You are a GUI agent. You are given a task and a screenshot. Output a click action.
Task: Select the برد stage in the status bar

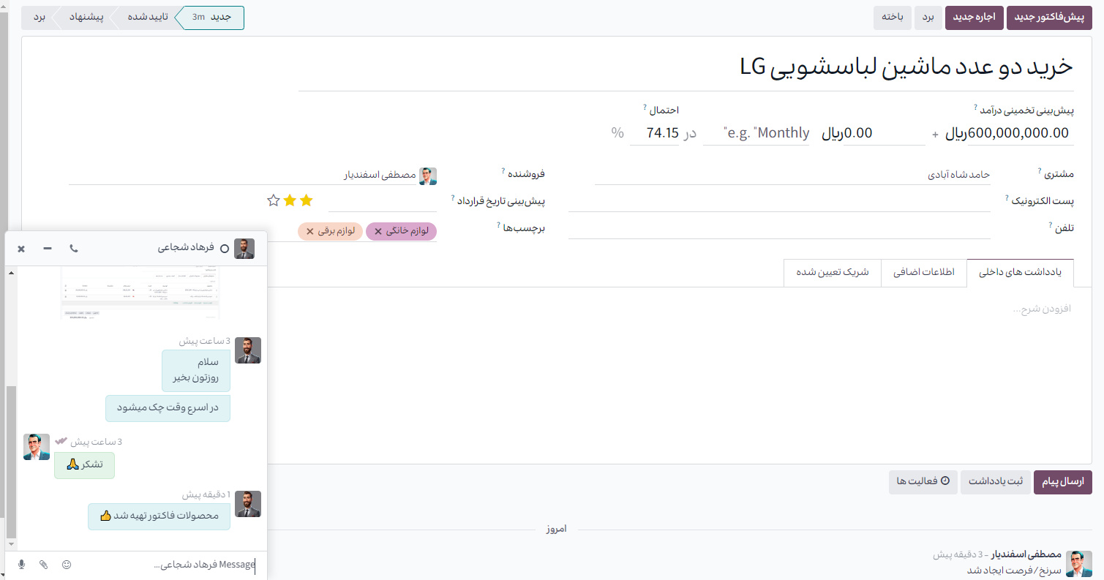(x=39, y=18)
